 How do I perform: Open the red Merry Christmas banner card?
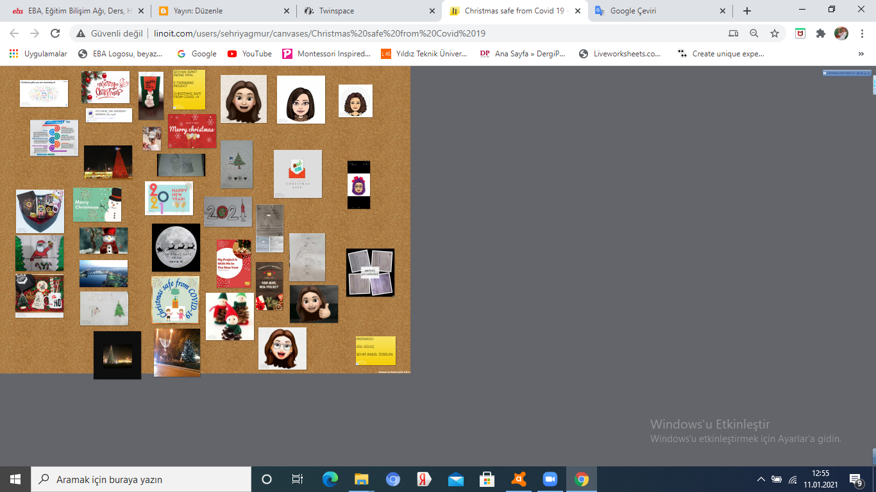(192, 131)
